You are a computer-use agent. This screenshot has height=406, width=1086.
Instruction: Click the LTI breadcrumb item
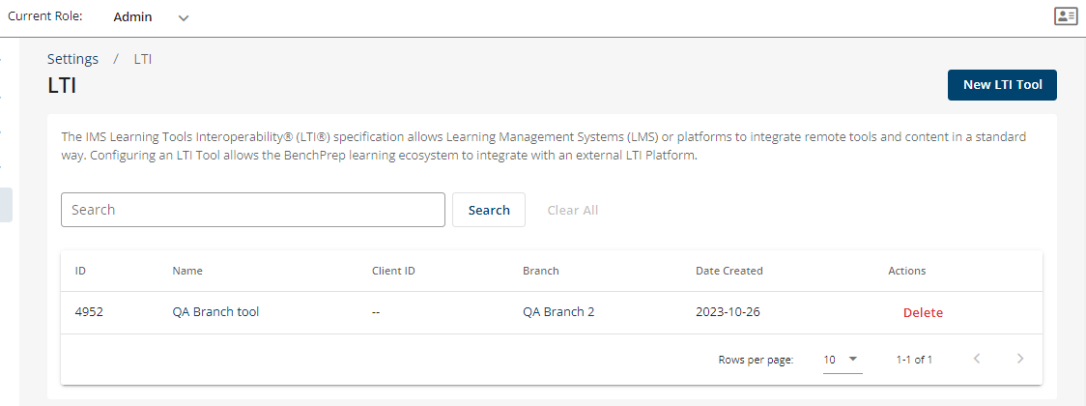coord(143,59)
